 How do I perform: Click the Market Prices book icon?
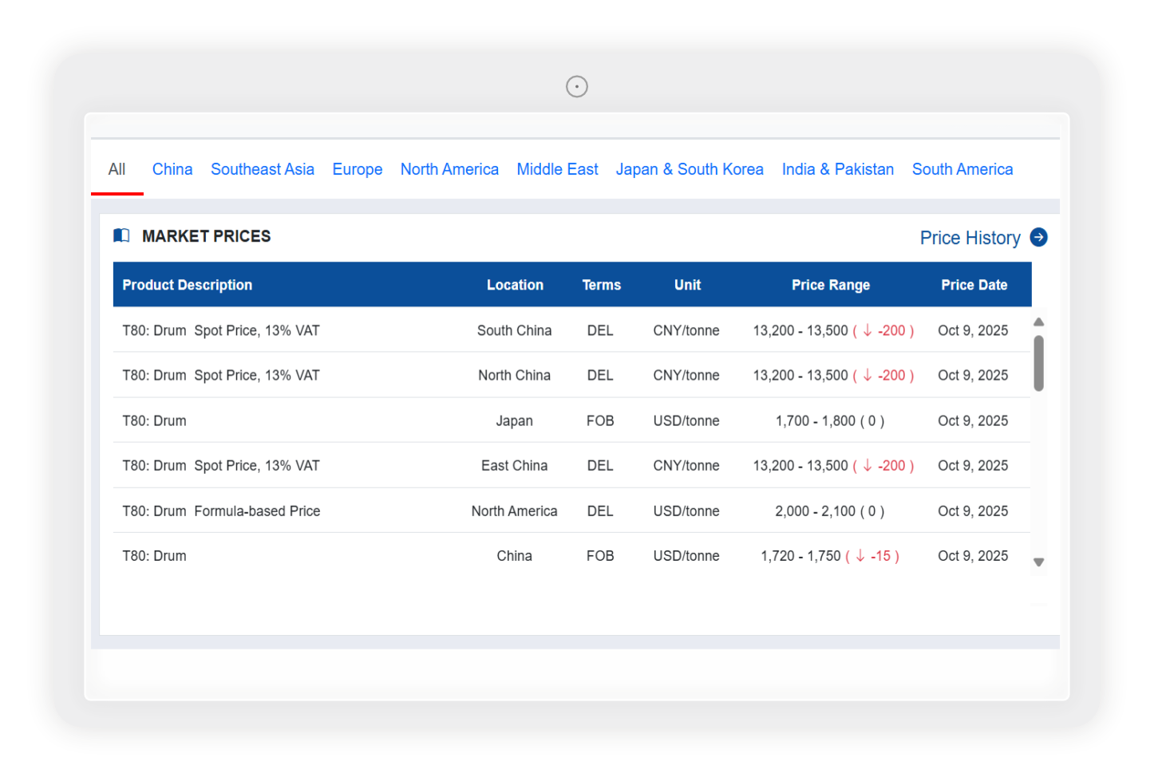[121, 235]
